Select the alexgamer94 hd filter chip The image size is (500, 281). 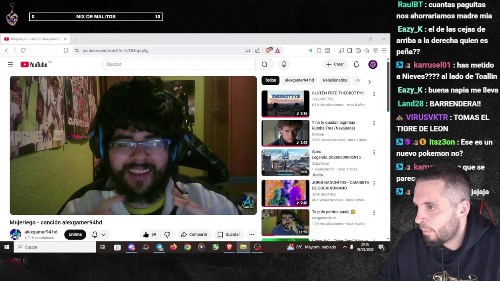click(x=299, y=80)
